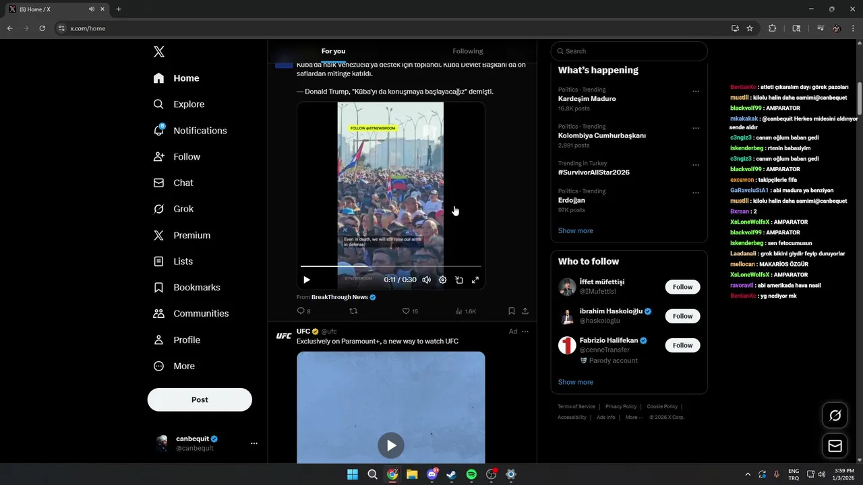Show more accounts to follow
The height and width of the screenshot is (485, 863).
[576, 382]
